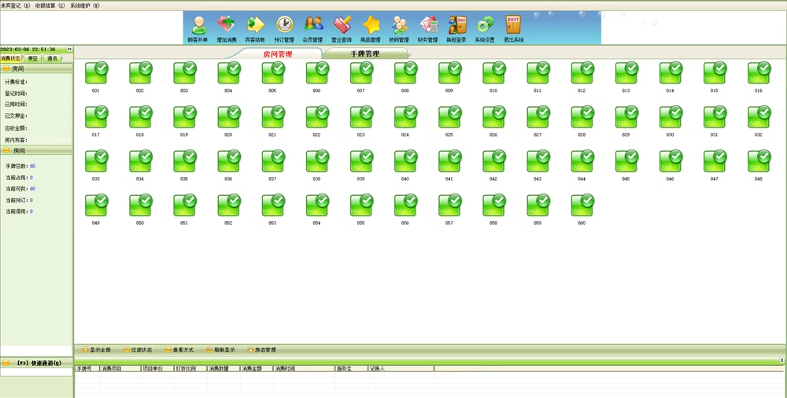This screenshot has width=787, height=398.
Task: Select room icon 832
Action: [759, 117]
